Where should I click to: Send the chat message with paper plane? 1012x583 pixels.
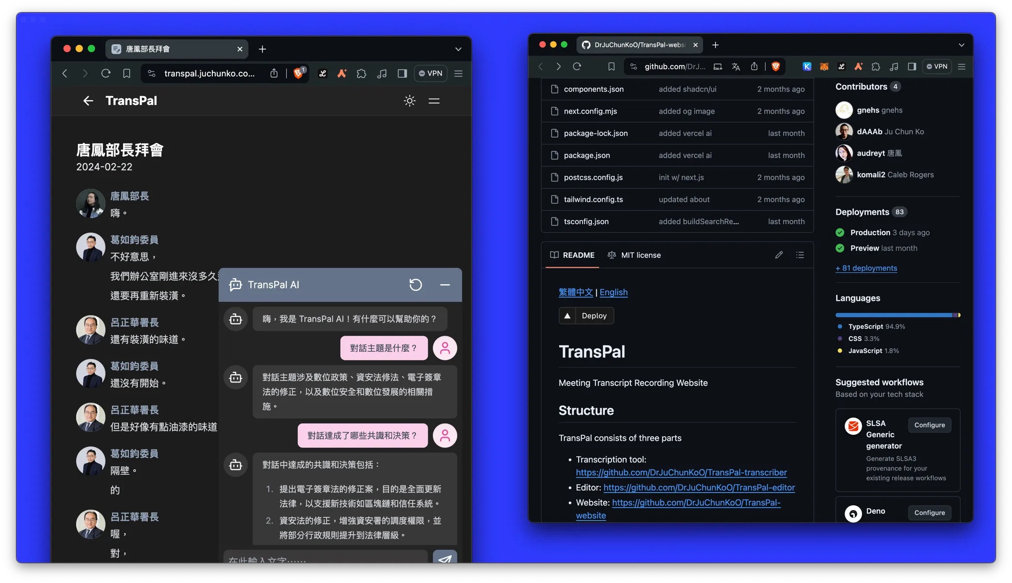tap(445, 557)
